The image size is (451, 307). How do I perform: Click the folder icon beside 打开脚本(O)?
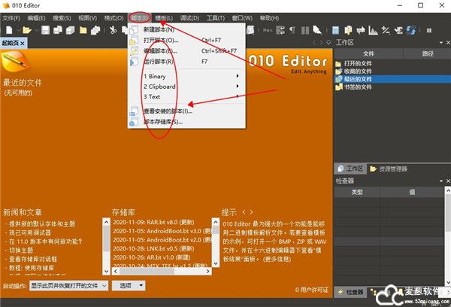(x=134, y=41)
